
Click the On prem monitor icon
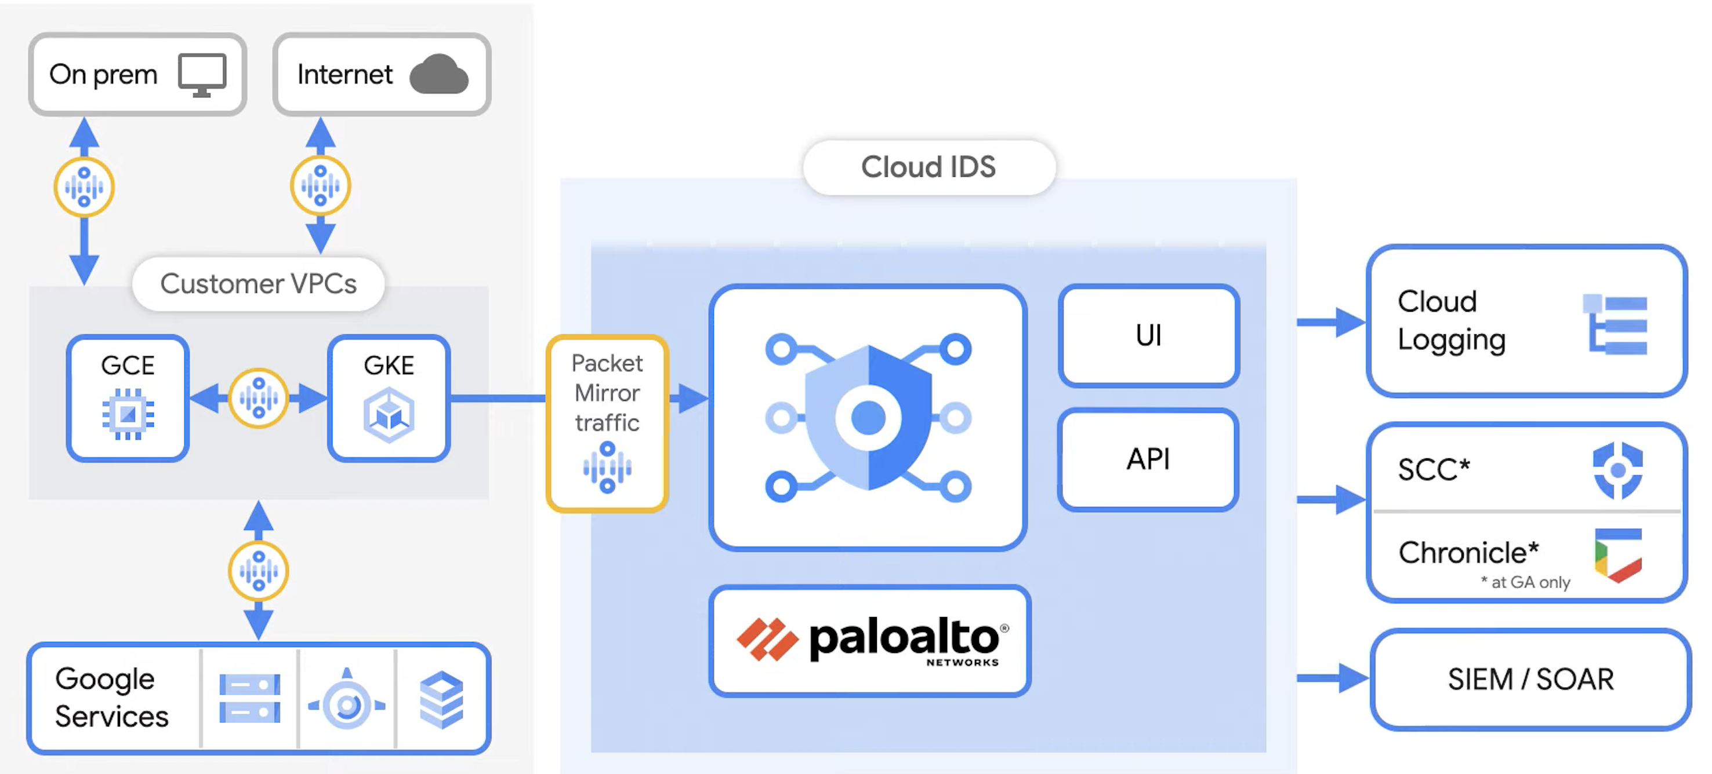(x=202, y=75)
